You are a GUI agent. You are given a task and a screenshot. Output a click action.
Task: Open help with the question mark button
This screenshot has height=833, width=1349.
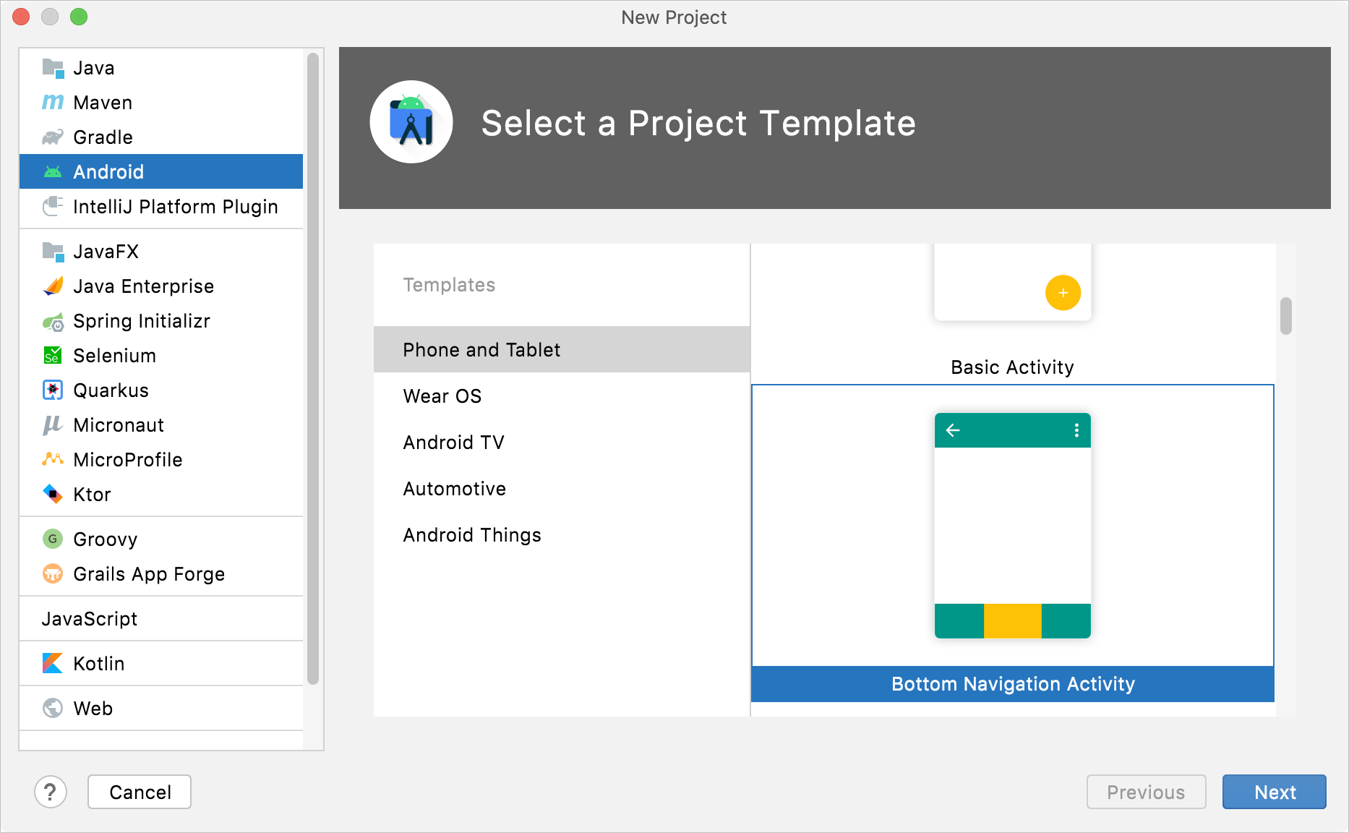51,793
